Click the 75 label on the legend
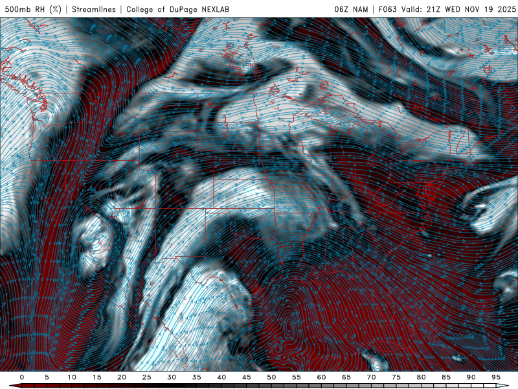 coord(396,377)
